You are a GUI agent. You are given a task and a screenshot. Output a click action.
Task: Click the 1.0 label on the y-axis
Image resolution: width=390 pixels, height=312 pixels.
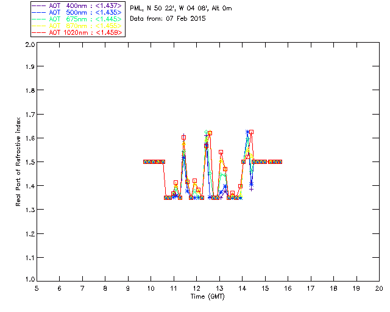click(30, 279)
